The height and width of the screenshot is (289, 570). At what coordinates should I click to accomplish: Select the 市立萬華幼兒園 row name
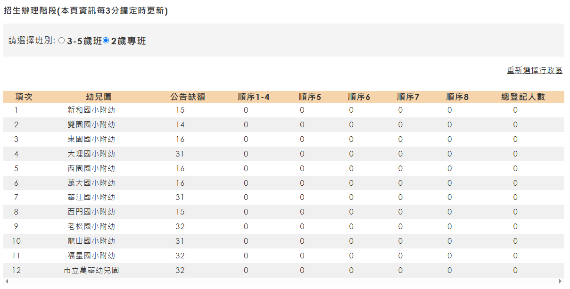pyautogui.click(x=91, y=270)
